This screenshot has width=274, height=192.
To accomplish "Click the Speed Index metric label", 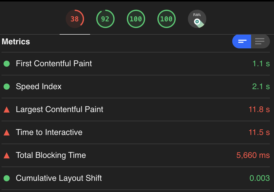I will click(39, 87).
